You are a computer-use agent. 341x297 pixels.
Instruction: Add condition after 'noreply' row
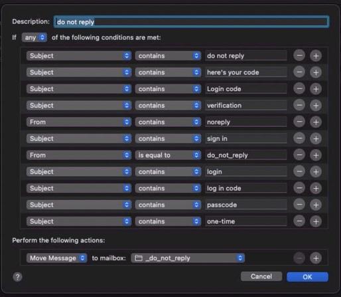pos(316,122)
